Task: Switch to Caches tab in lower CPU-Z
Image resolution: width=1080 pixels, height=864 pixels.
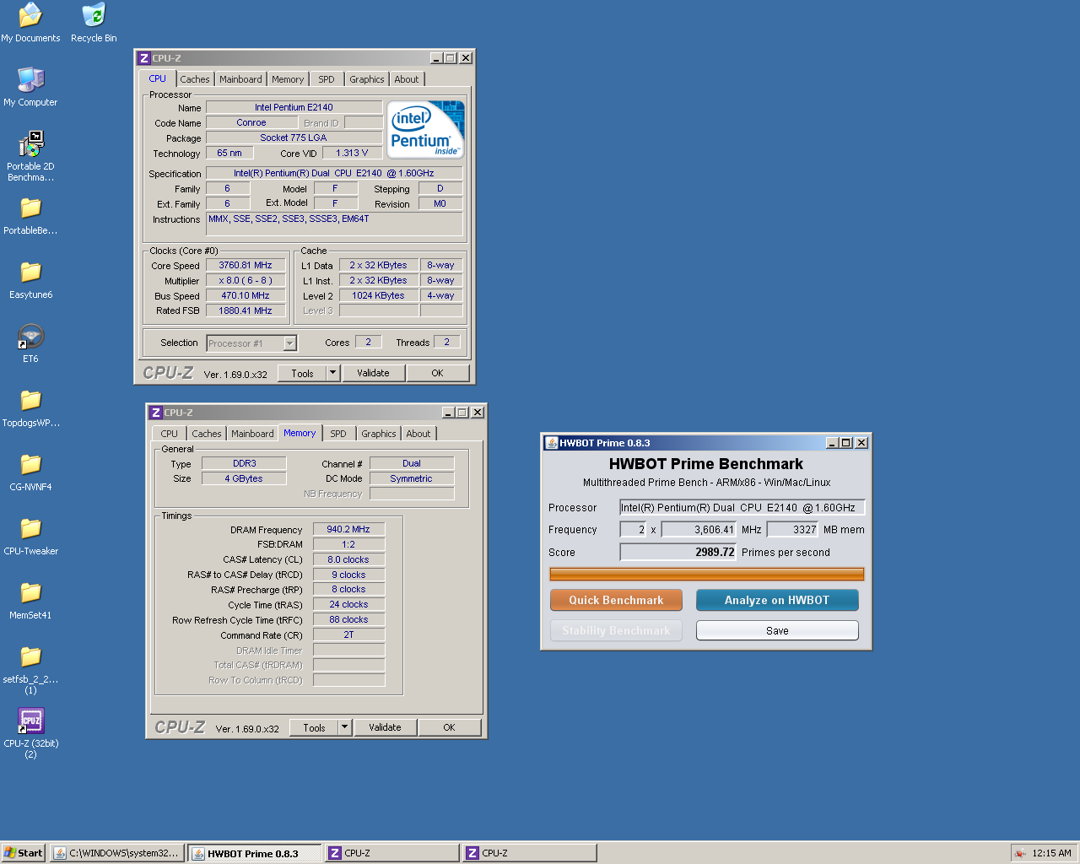Action: 207,434
